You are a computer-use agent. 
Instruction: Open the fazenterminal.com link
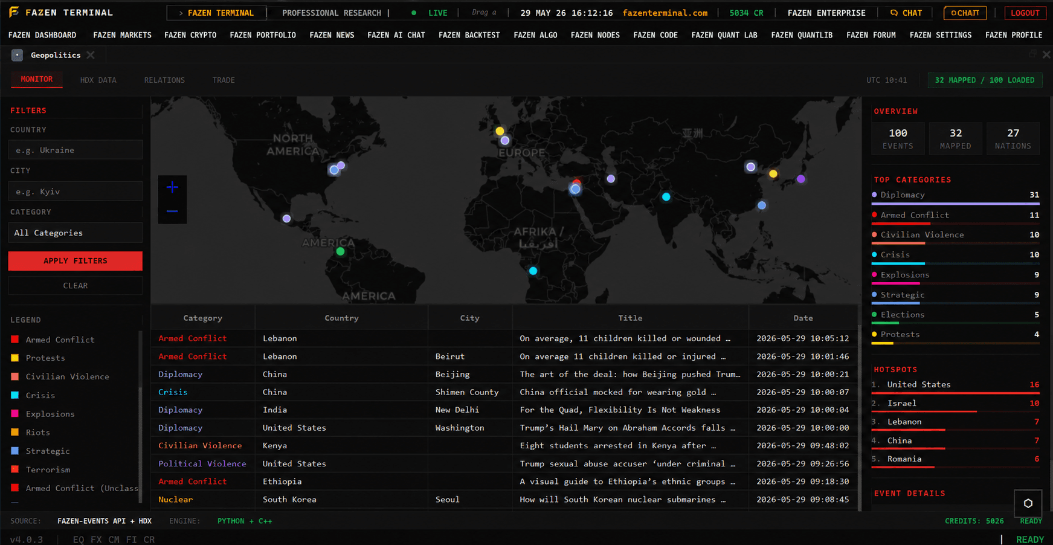pos(665,13)
